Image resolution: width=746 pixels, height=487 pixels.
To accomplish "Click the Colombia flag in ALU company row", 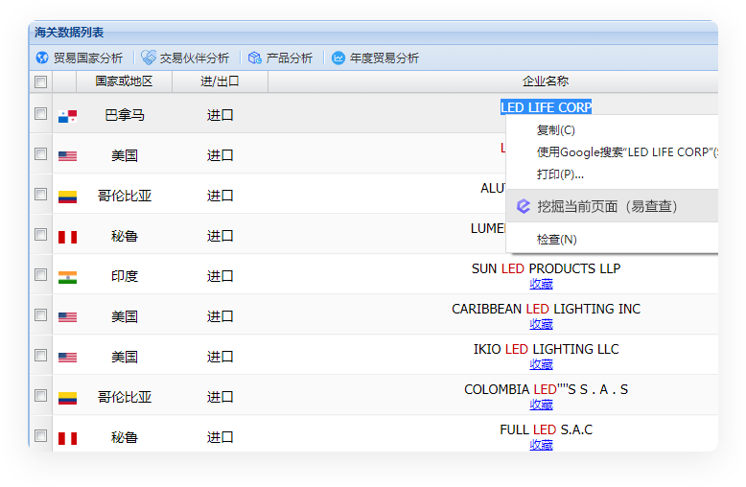I will (x=67, y=197).
